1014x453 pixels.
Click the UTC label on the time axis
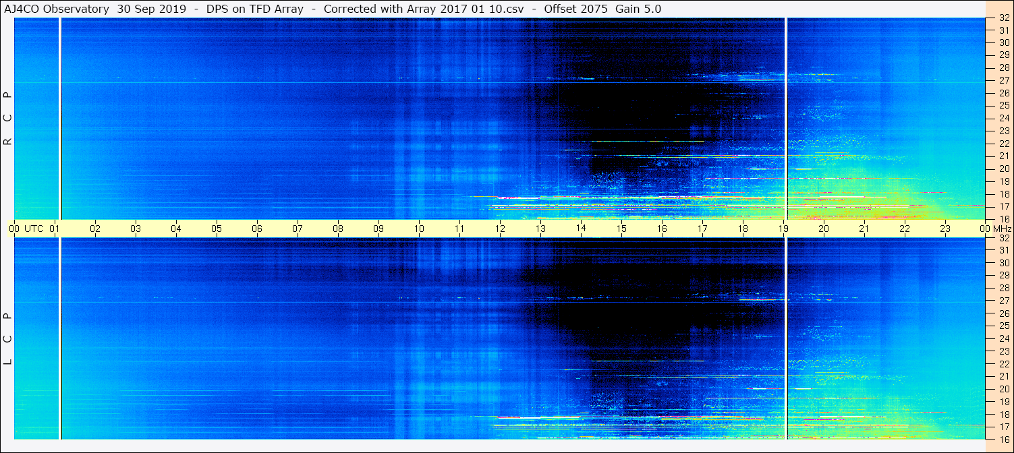(34, 229)
